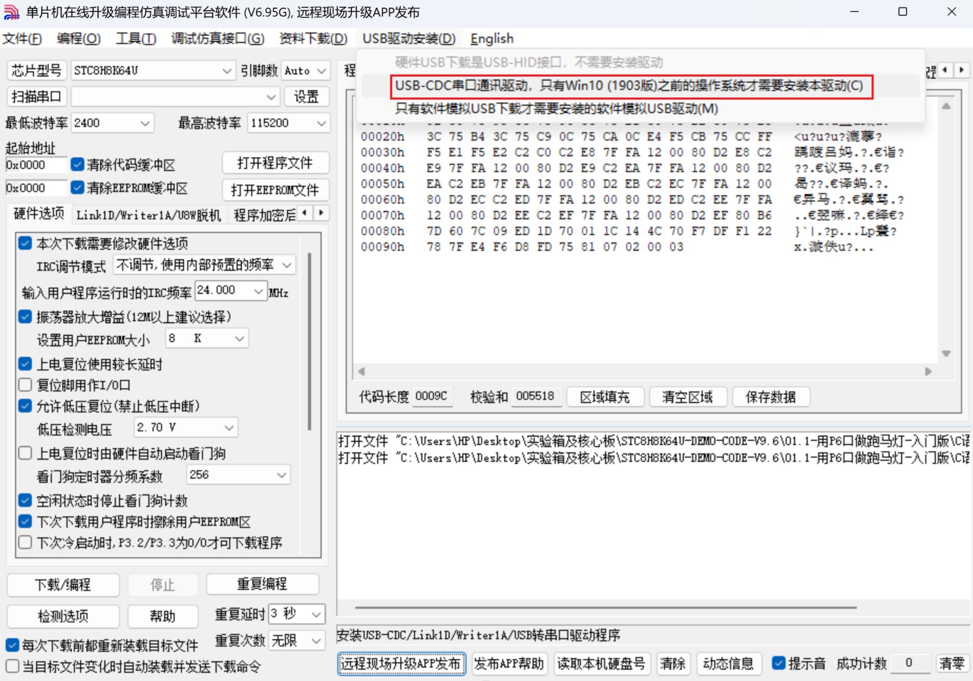Click left arrow on hardware options tab strip
Image resolution: width=973 pixels, height=681 pixels.
pos(305,213)
